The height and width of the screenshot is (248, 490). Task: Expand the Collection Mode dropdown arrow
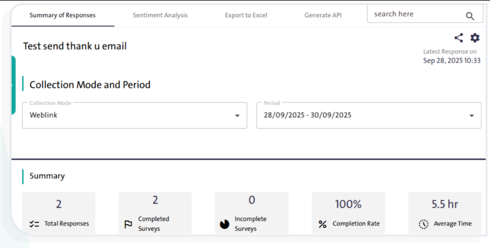237,116
